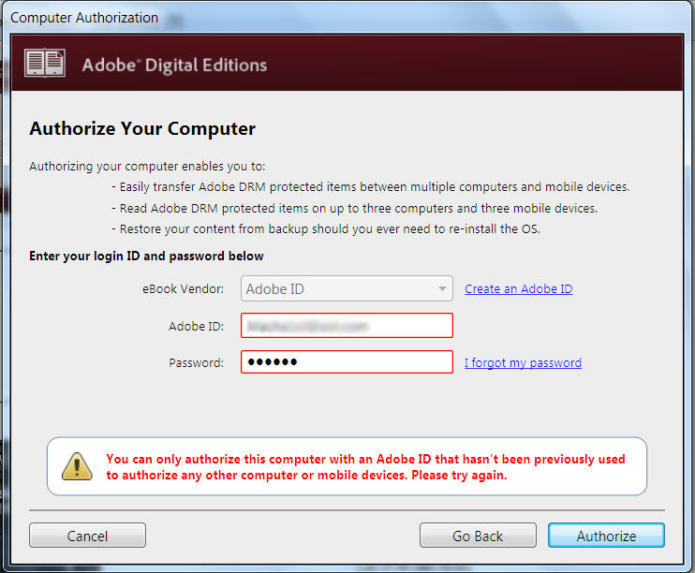The image size is (695, 573).
Task: Click the yellow warning triangle icon
Action: pyautogui.click(x=77, y=465)
